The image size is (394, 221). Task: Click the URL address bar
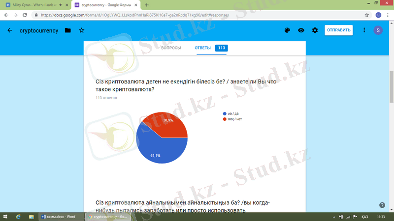click(201, 15)
